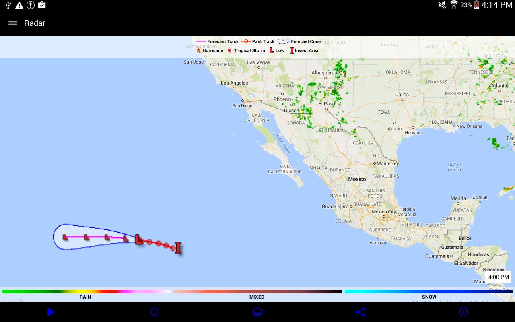
Task: Center map on current location
Action: (154, 312)
